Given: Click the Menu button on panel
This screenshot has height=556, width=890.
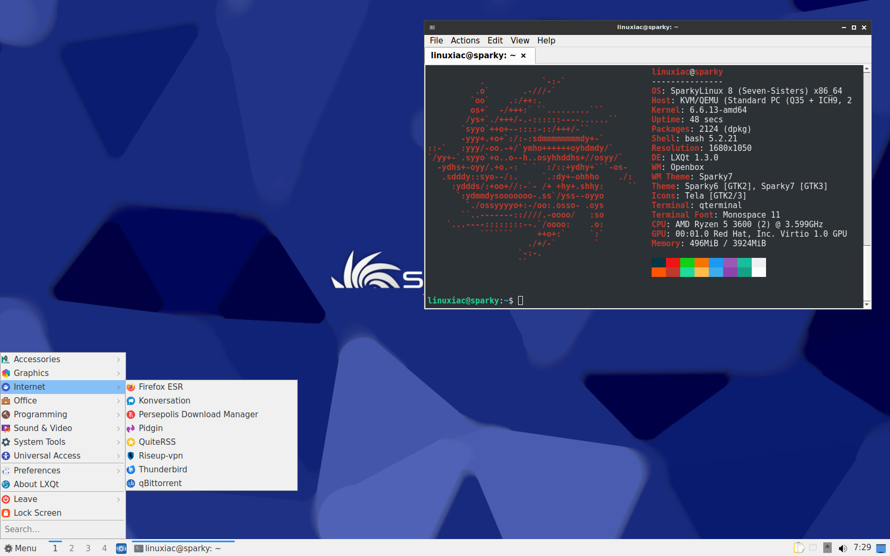Looking at the screenshot, I should 20,549.
